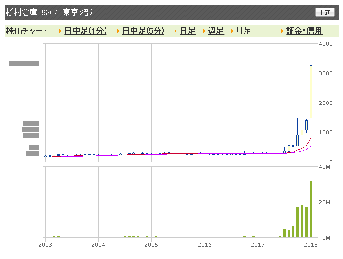Click the 2000 price axis label
Image resolution: width=343 pixels, height=259 pixels.
pyautogui.click(x=326, y=103)
